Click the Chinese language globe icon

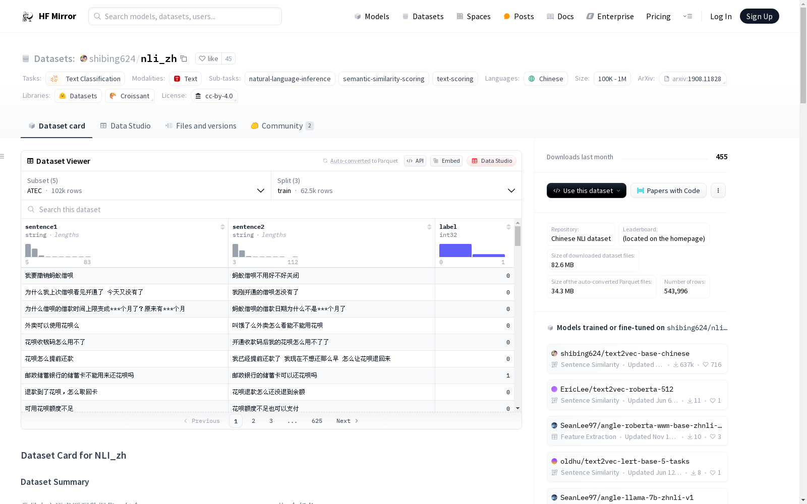click(532, 79)
